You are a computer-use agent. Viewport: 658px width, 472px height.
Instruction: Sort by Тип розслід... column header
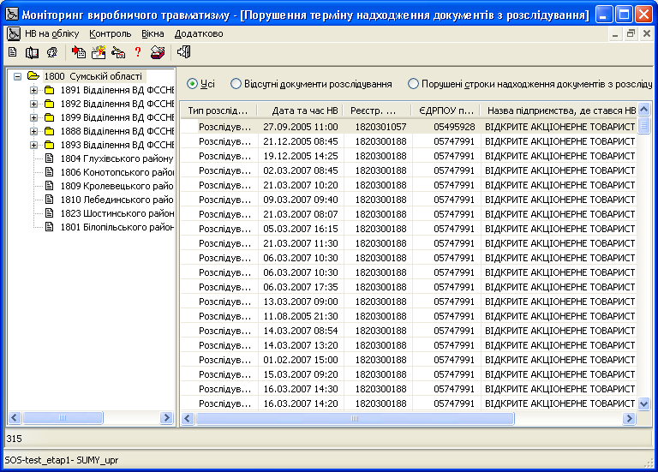point(218,111)
